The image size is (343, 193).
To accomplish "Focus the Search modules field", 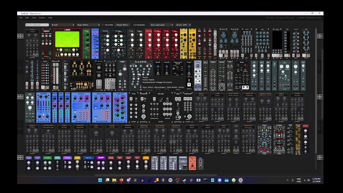I will click(37, 25).
